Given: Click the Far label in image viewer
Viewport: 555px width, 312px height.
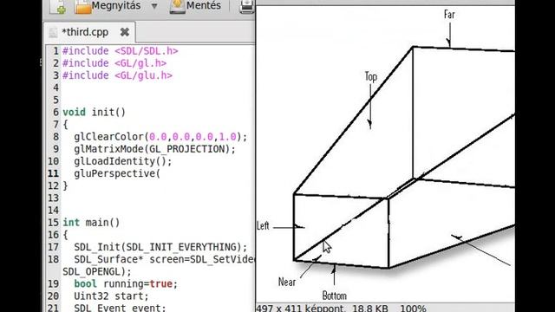Looking at the screenshot, I should tap(449, 15).
